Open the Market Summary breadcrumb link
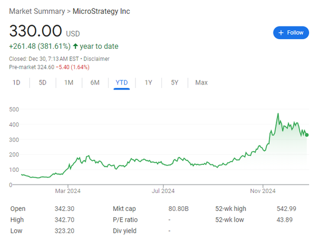 (x=37, y=11)
